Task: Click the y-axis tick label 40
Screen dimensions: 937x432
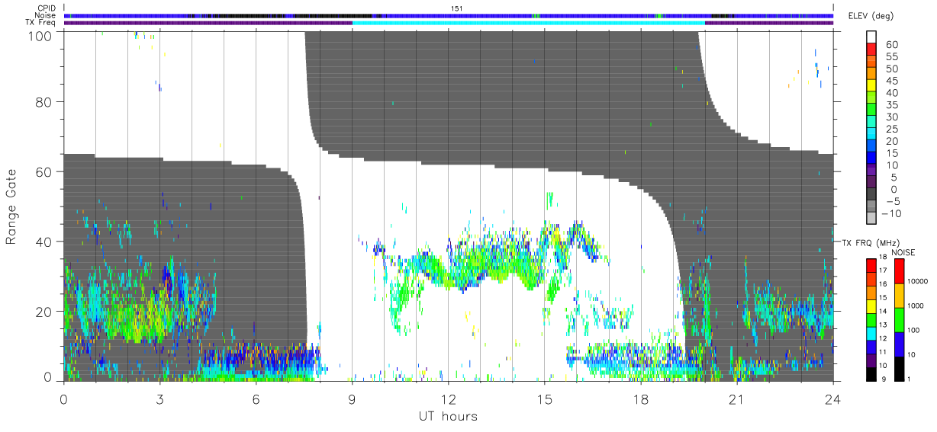Action: coord(44,242)
